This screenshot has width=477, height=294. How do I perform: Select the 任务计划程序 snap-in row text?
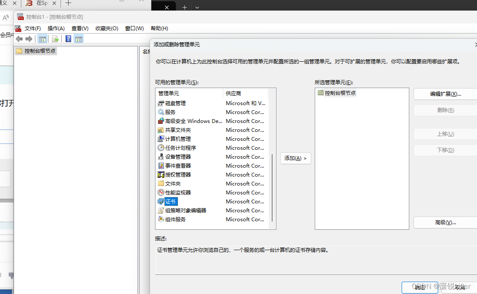[x=181, y=148]
